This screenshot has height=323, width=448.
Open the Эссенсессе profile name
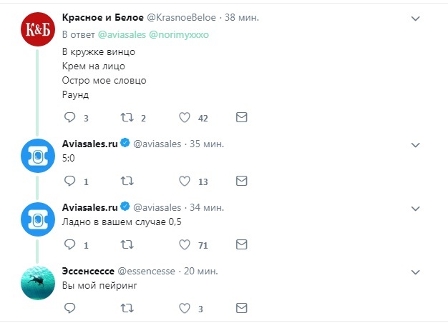(x=88, y=272)
